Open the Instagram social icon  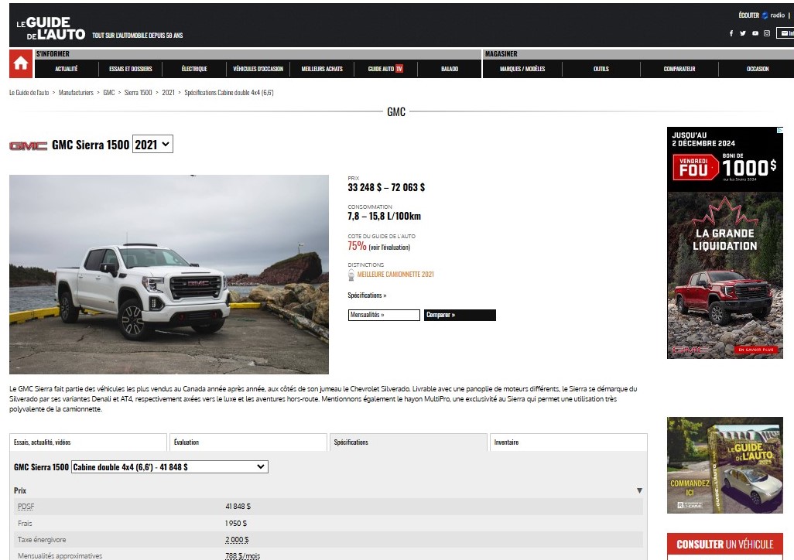coord(767,33)
